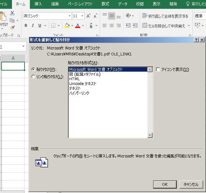The height and width of the screenshot is (193, 206).
Task: Open the 数式 ribbon tab
Action: [x=105, y=4]
